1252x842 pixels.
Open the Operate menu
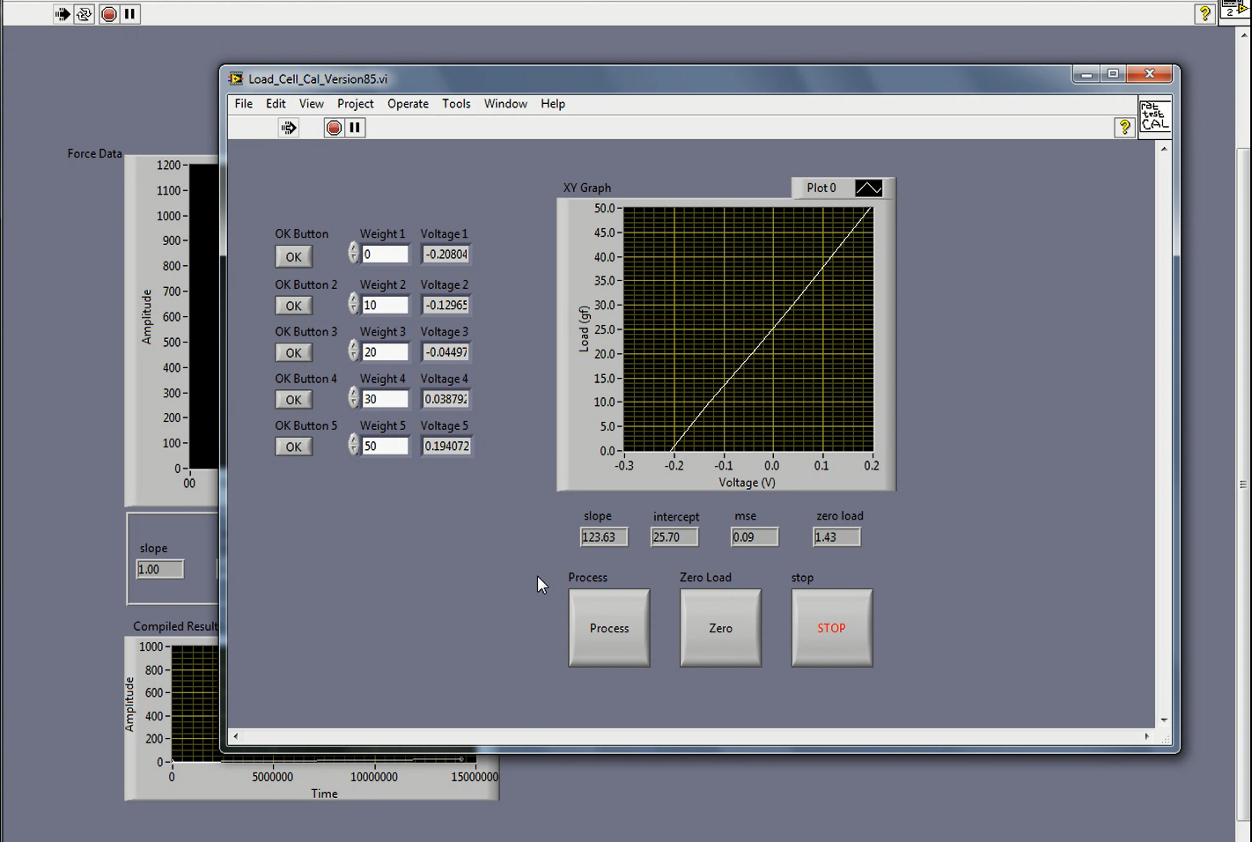pyautogui.click(x=408, y=104)
